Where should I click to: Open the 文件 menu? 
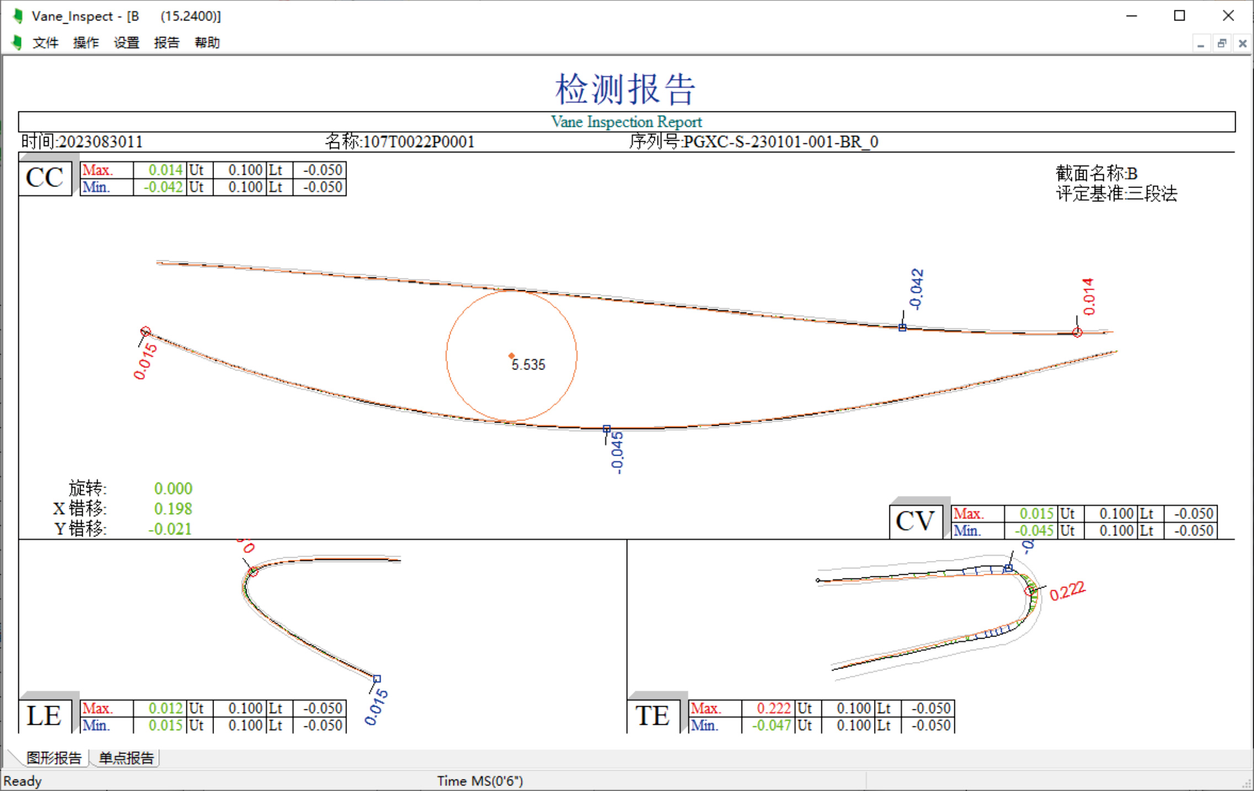pos(45,42)
